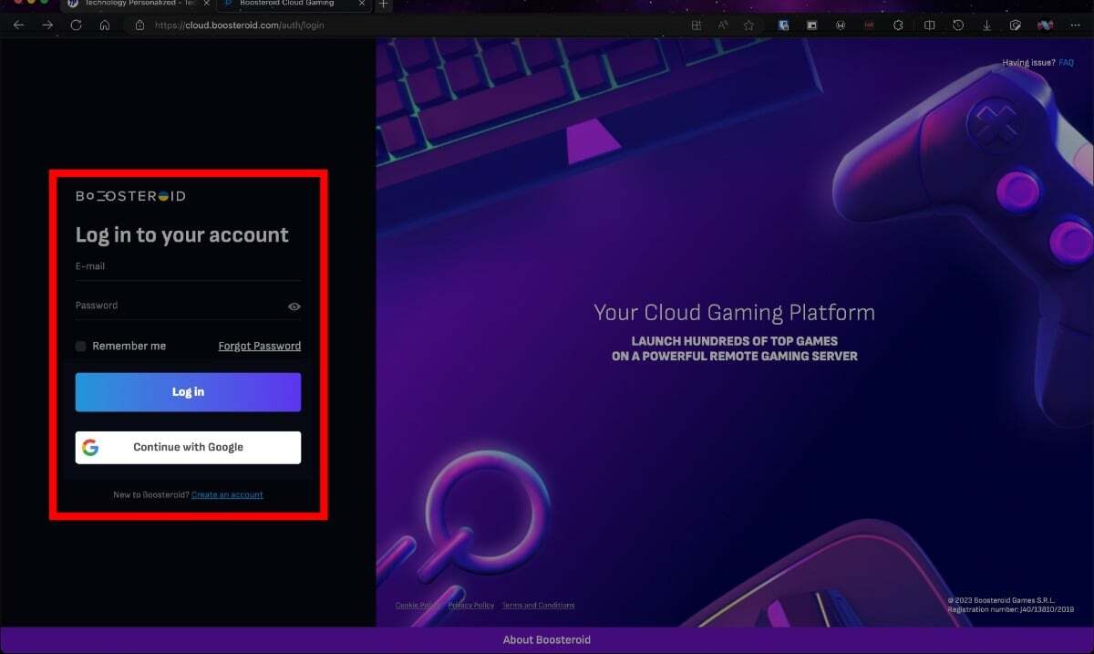Open the FAQ link
Screen dimensions: 1094x654
tap(1067, 63)
